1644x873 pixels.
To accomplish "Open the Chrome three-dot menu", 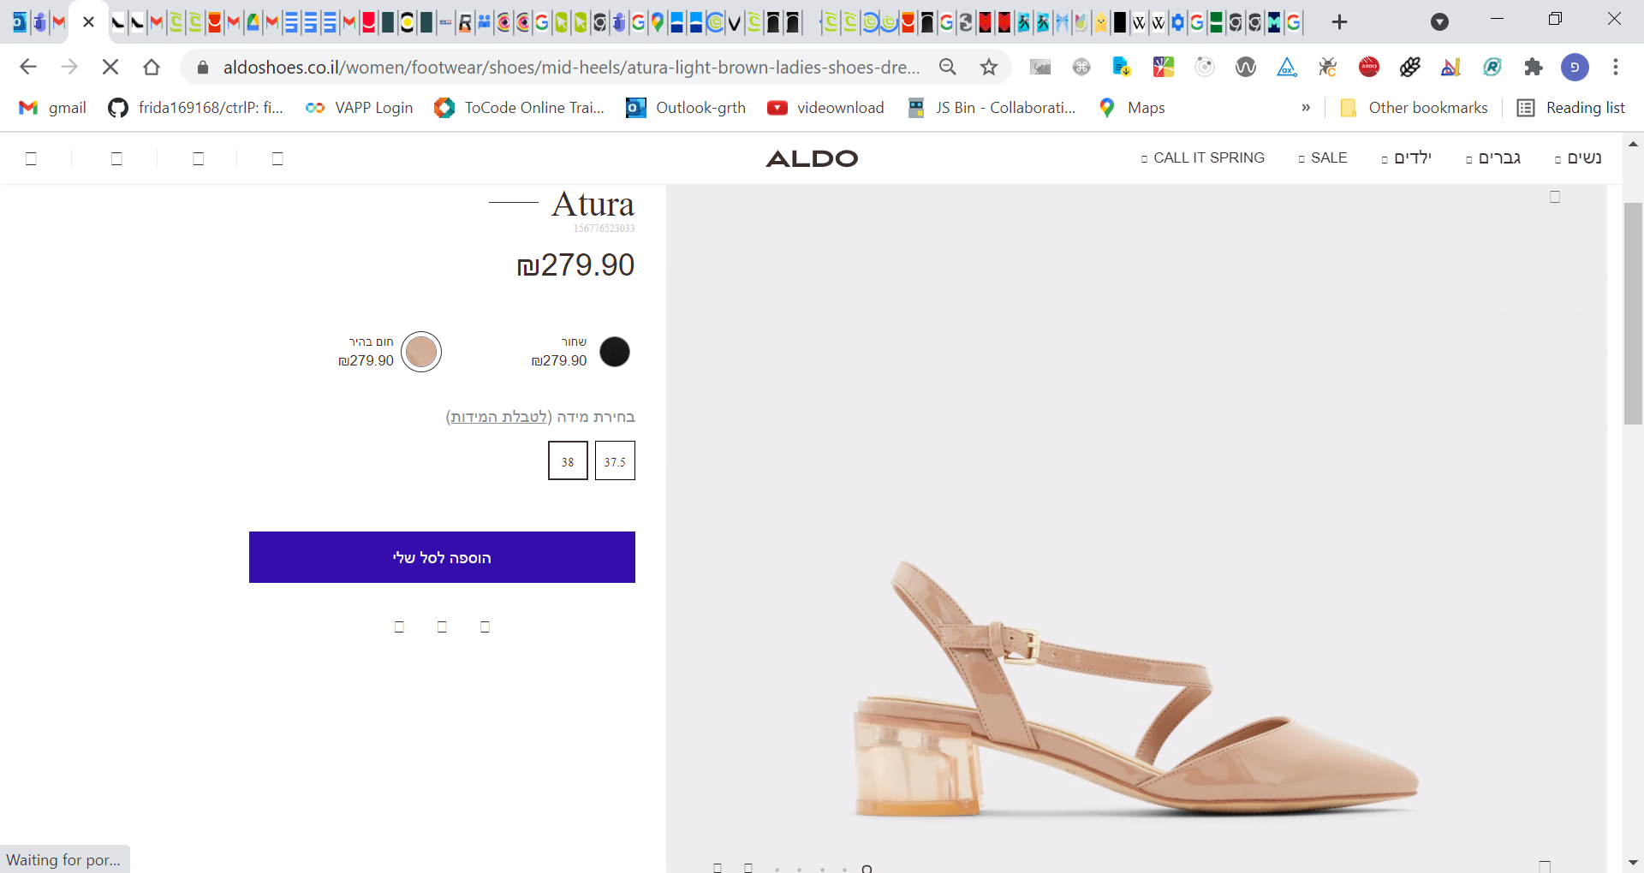I will click(x=1616, y=67).
